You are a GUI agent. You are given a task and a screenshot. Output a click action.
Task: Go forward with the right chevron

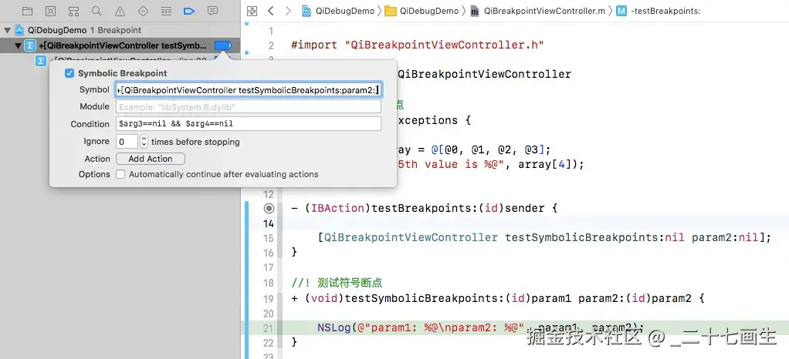tap(288, 11)
